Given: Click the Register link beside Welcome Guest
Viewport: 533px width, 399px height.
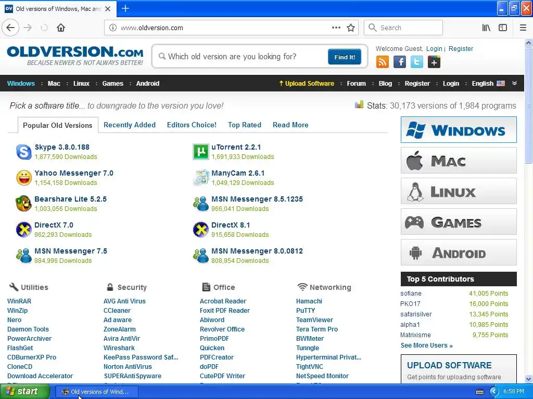Looking at the screenshot, I should [x=461, y=48].
